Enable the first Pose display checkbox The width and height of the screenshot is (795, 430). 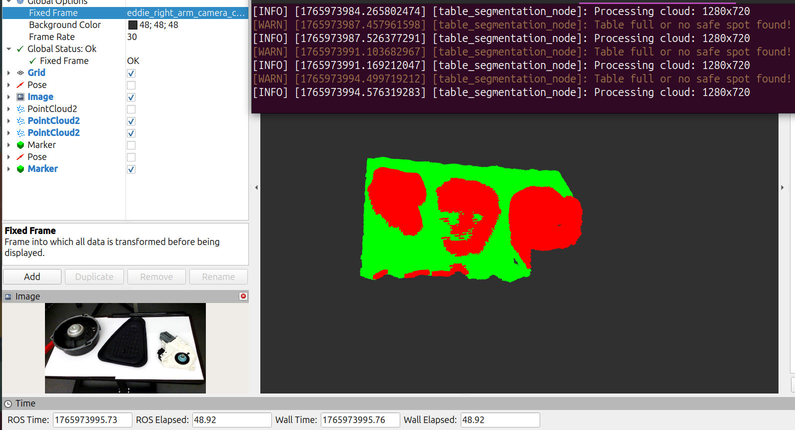(x=131, y=85)
